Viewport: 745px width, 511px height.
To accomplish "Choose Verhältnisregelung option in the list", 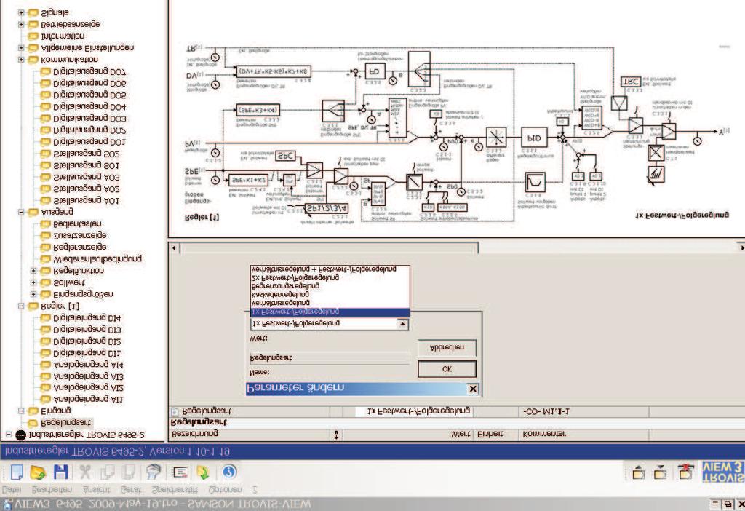I will pos(330,303).
